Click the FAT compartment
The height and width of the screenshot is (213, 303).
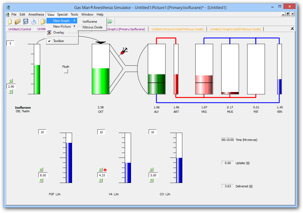point(256,69)
